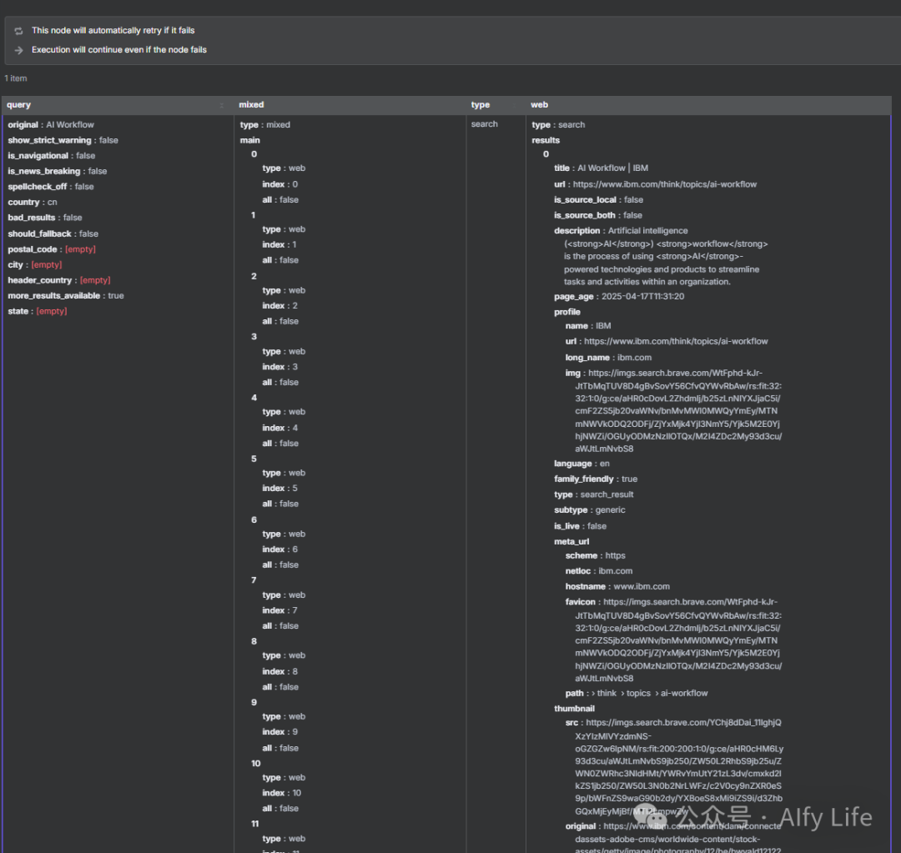Click the arrow icon beside 'Execution will continue'
Image resolution: width=901 pixels, height=853 pixels.
point(18,50)
